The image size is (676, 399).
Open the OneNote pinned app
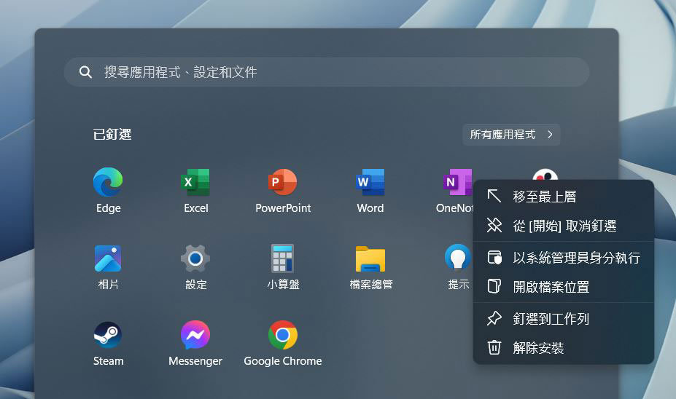click(455, 190)
